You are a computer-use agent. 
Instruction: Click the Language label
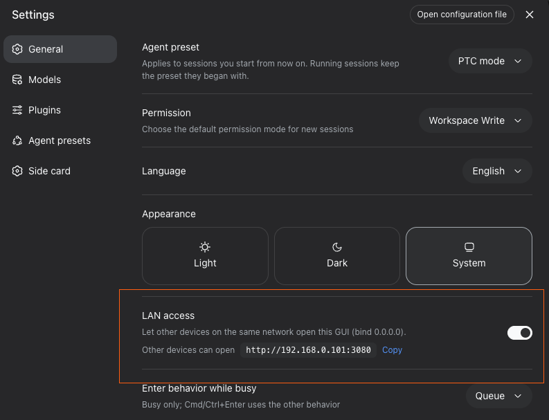[x=164, y=171]
